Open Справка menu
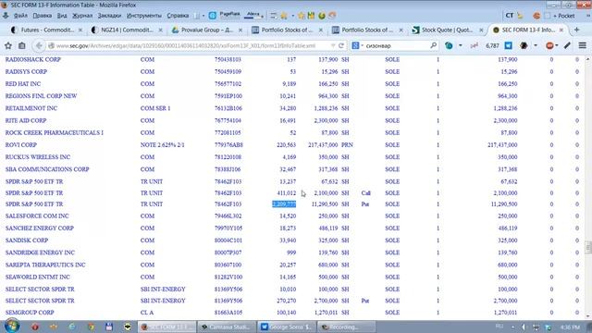 click(178, 16)
